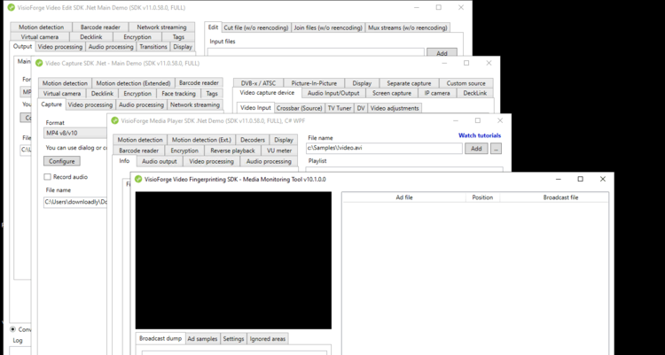Open the Decoders tab in Media Player
The image size is (665, 355).
tap(253, 140)
